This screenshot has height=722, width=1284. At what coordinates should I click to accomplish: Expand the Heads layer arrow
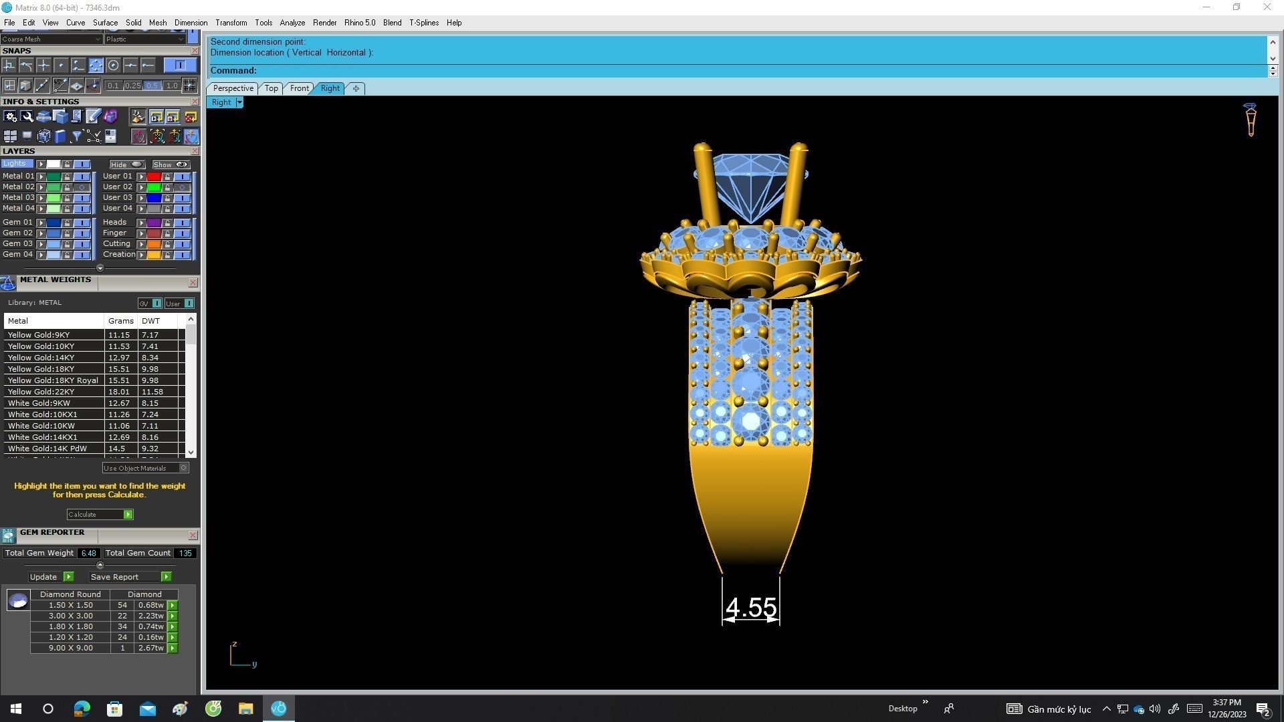tap(141, 223)
